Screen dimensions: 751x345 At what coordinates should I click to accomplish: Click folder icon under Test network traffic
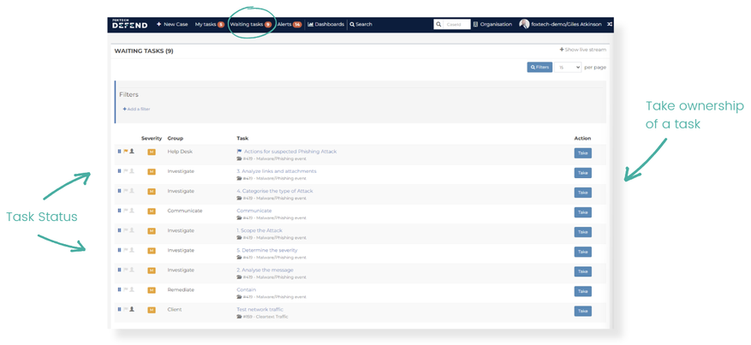point(239,317)
